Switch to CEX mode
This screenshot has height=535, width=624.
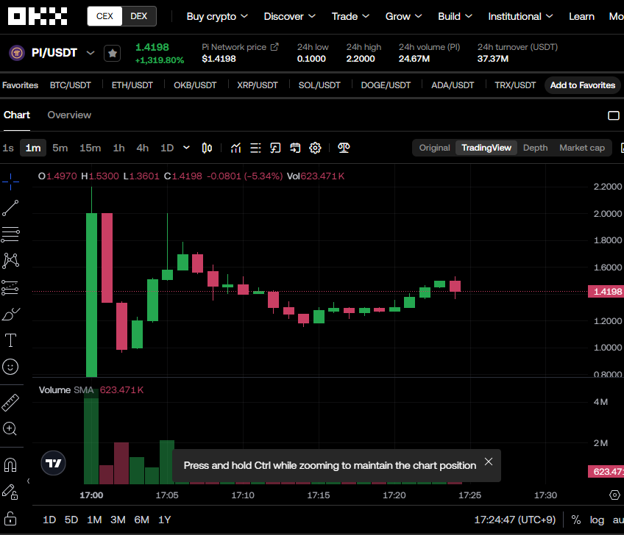(104, 16)
